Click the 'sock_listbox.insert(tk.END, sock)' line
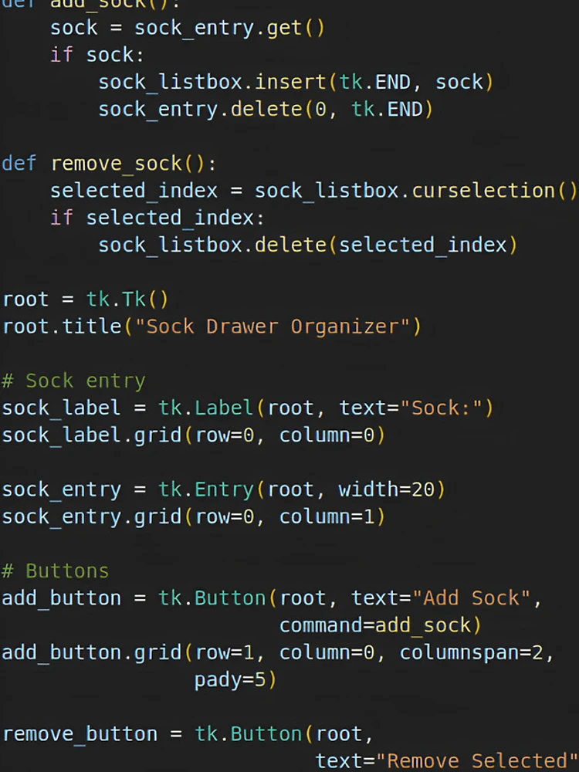This screenshot has width=579, height=772. tap(296, 83)
